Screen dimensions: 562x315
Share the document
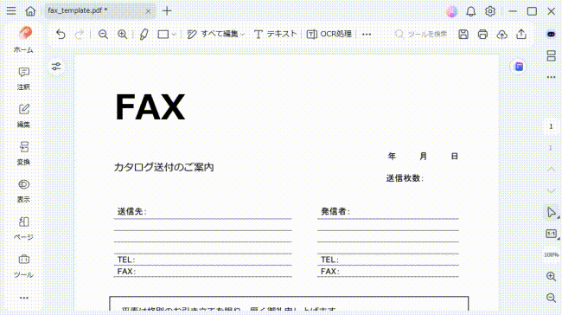(x=521, y=34)
